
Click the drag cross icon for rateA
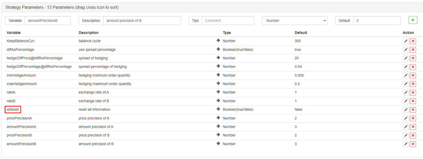[218, 92]
